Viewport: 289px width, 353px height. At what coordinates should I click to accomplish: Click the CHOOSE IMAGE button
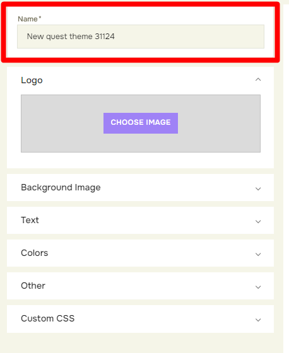[x=141, y=123]
